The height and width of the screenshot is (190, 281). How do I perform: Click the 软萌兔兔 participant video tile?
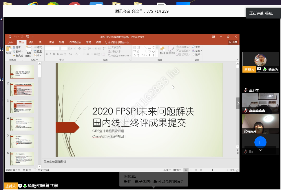[x=260, y=123]
